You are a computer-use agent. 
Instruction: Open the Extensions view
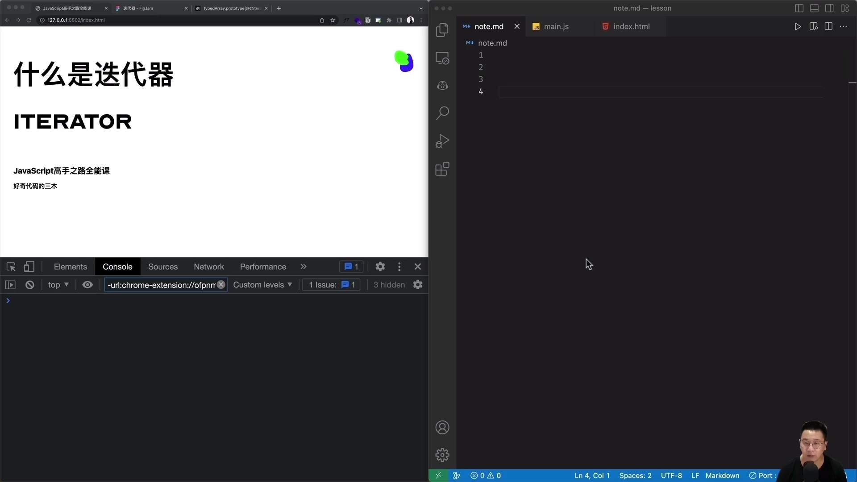pyautogui.click(x=442, y=169)
